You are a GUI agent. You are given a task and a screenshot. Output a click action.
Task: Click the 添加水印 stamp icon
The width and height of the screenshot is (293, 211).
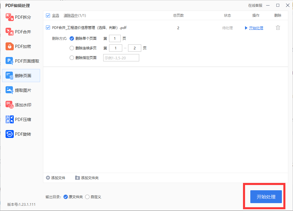pyautogui.click(x=10, y=105)
